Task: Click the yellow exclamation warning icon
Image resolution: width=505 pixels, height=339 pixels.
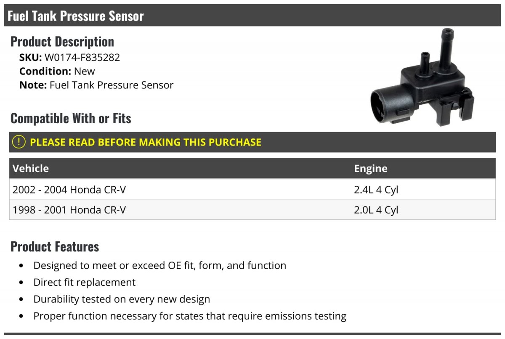Action: point(19,142)
